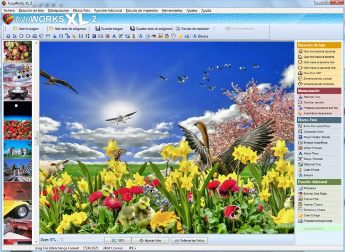This screenshot has height=252, width=345.
Task: Click Abrir la imagen button
Action: pyautogui.click(x=26, y=29)
